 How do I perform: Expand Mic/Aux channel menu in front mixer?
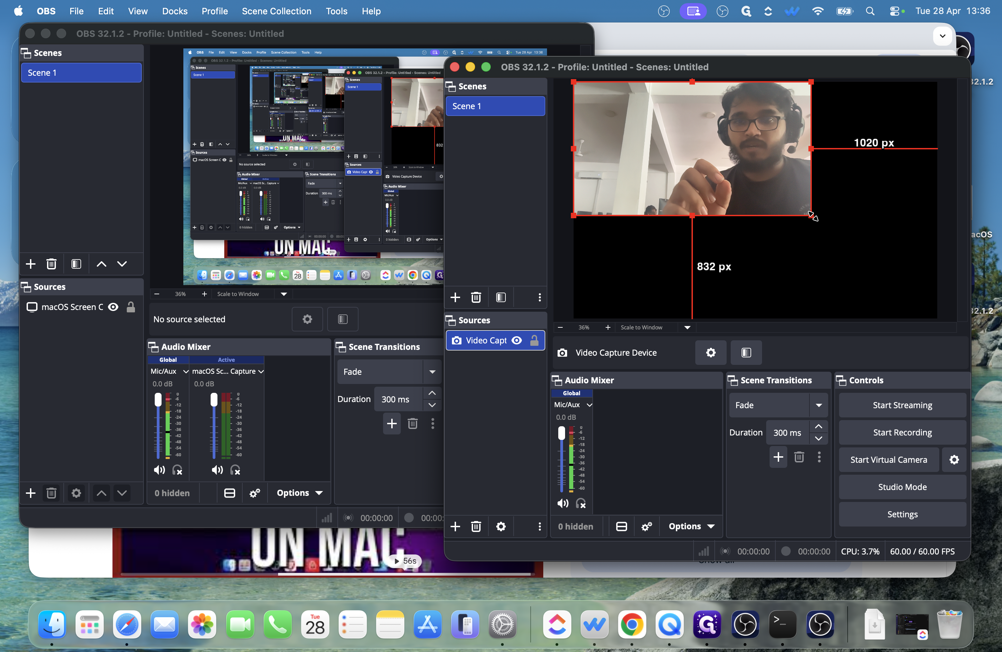coord(589,405)
